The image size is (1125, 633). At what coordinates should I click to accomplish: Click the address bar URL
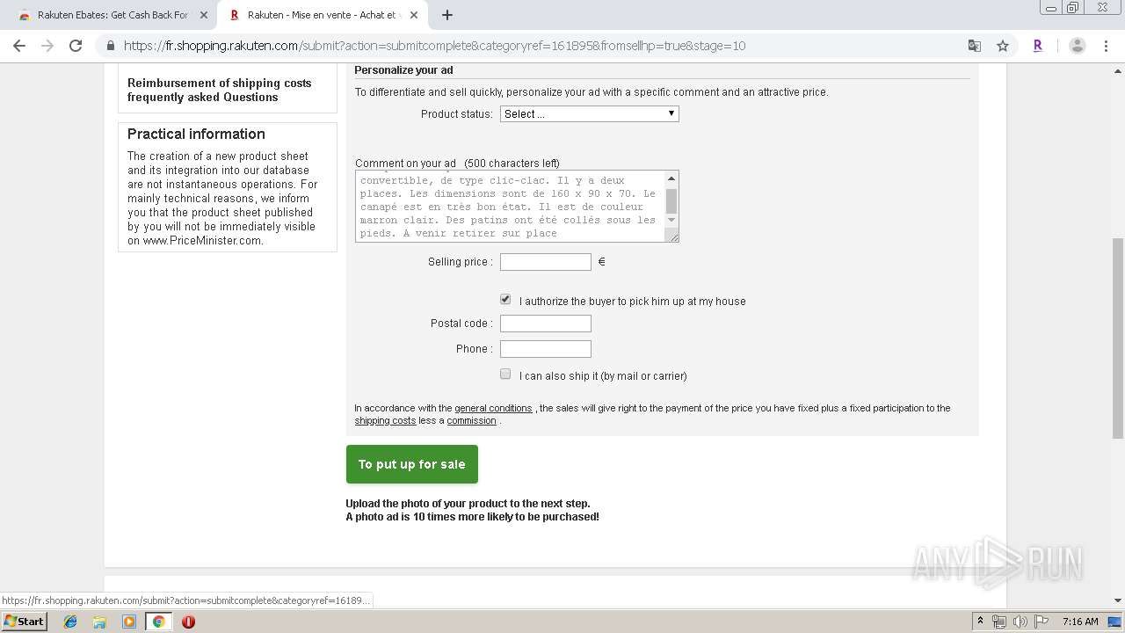(x=434, y=46)
